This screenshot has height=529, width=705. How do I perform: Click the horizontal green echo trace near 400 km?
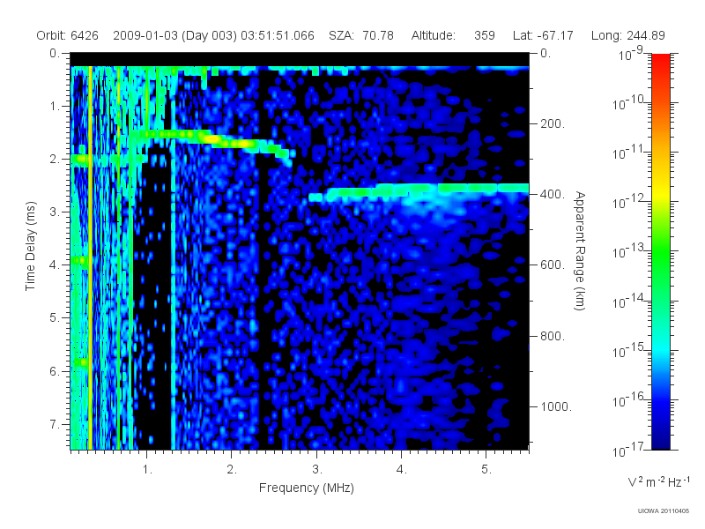tap(418, 192)
